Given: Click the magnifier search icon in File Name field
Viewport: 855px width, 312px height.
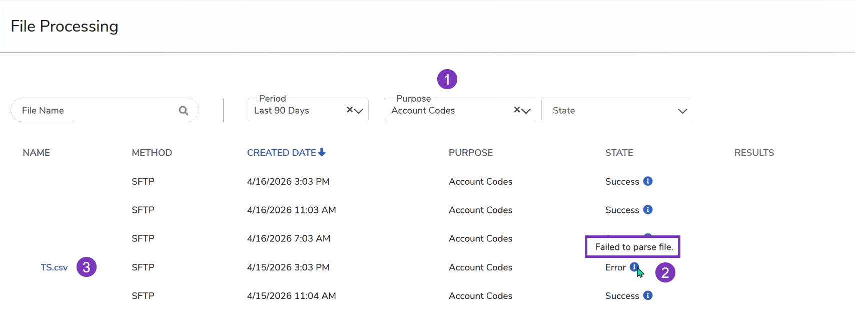Looking at the screenshot, I should click(x=184, y=111).
